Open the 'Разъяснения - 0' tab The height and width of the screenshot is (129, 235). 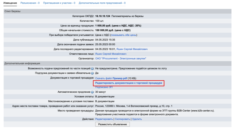pyautogui.click(x=30, y=3)
